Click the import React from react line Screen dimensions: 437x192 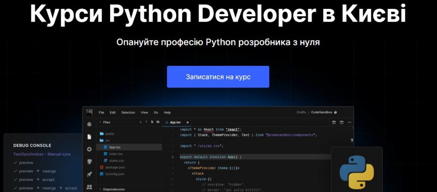[x=210, y=130]
